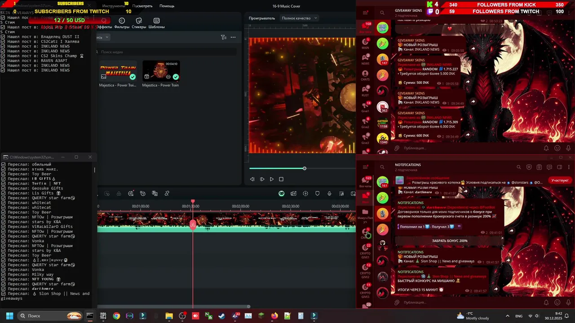Toggle checkbox next to 'Milky way'
Viewport: 575px width, 323px height.
pos(3,275)
